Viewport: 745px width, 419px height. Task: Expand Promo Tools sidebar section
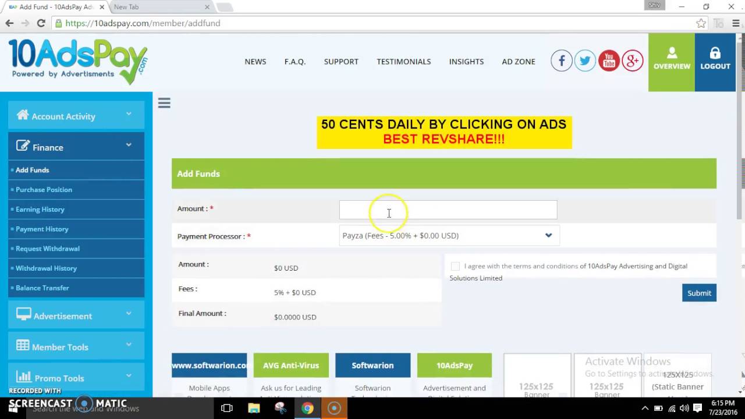(76, 377)
